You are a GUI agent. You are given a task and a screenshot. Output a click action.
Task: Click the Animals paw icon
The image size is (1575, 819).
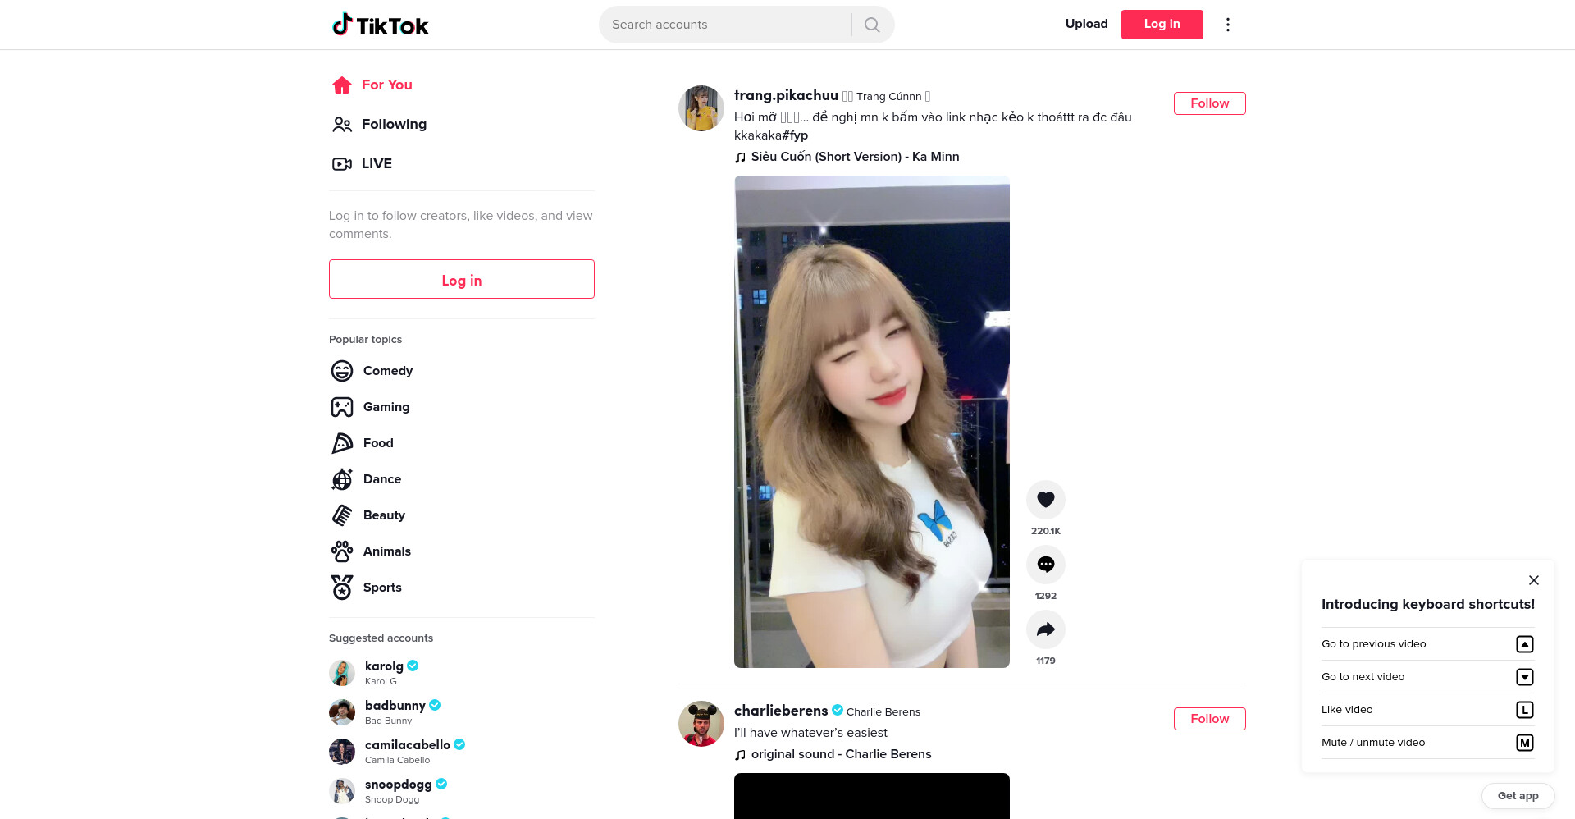tap(342, 551)
